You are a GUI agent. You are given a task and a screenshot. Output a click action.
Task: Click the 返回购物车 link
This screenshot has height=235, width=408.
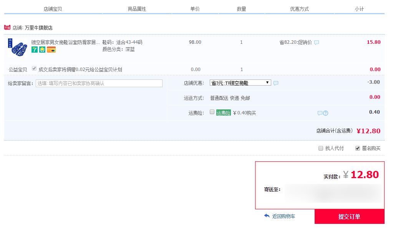tap(284, 217)
